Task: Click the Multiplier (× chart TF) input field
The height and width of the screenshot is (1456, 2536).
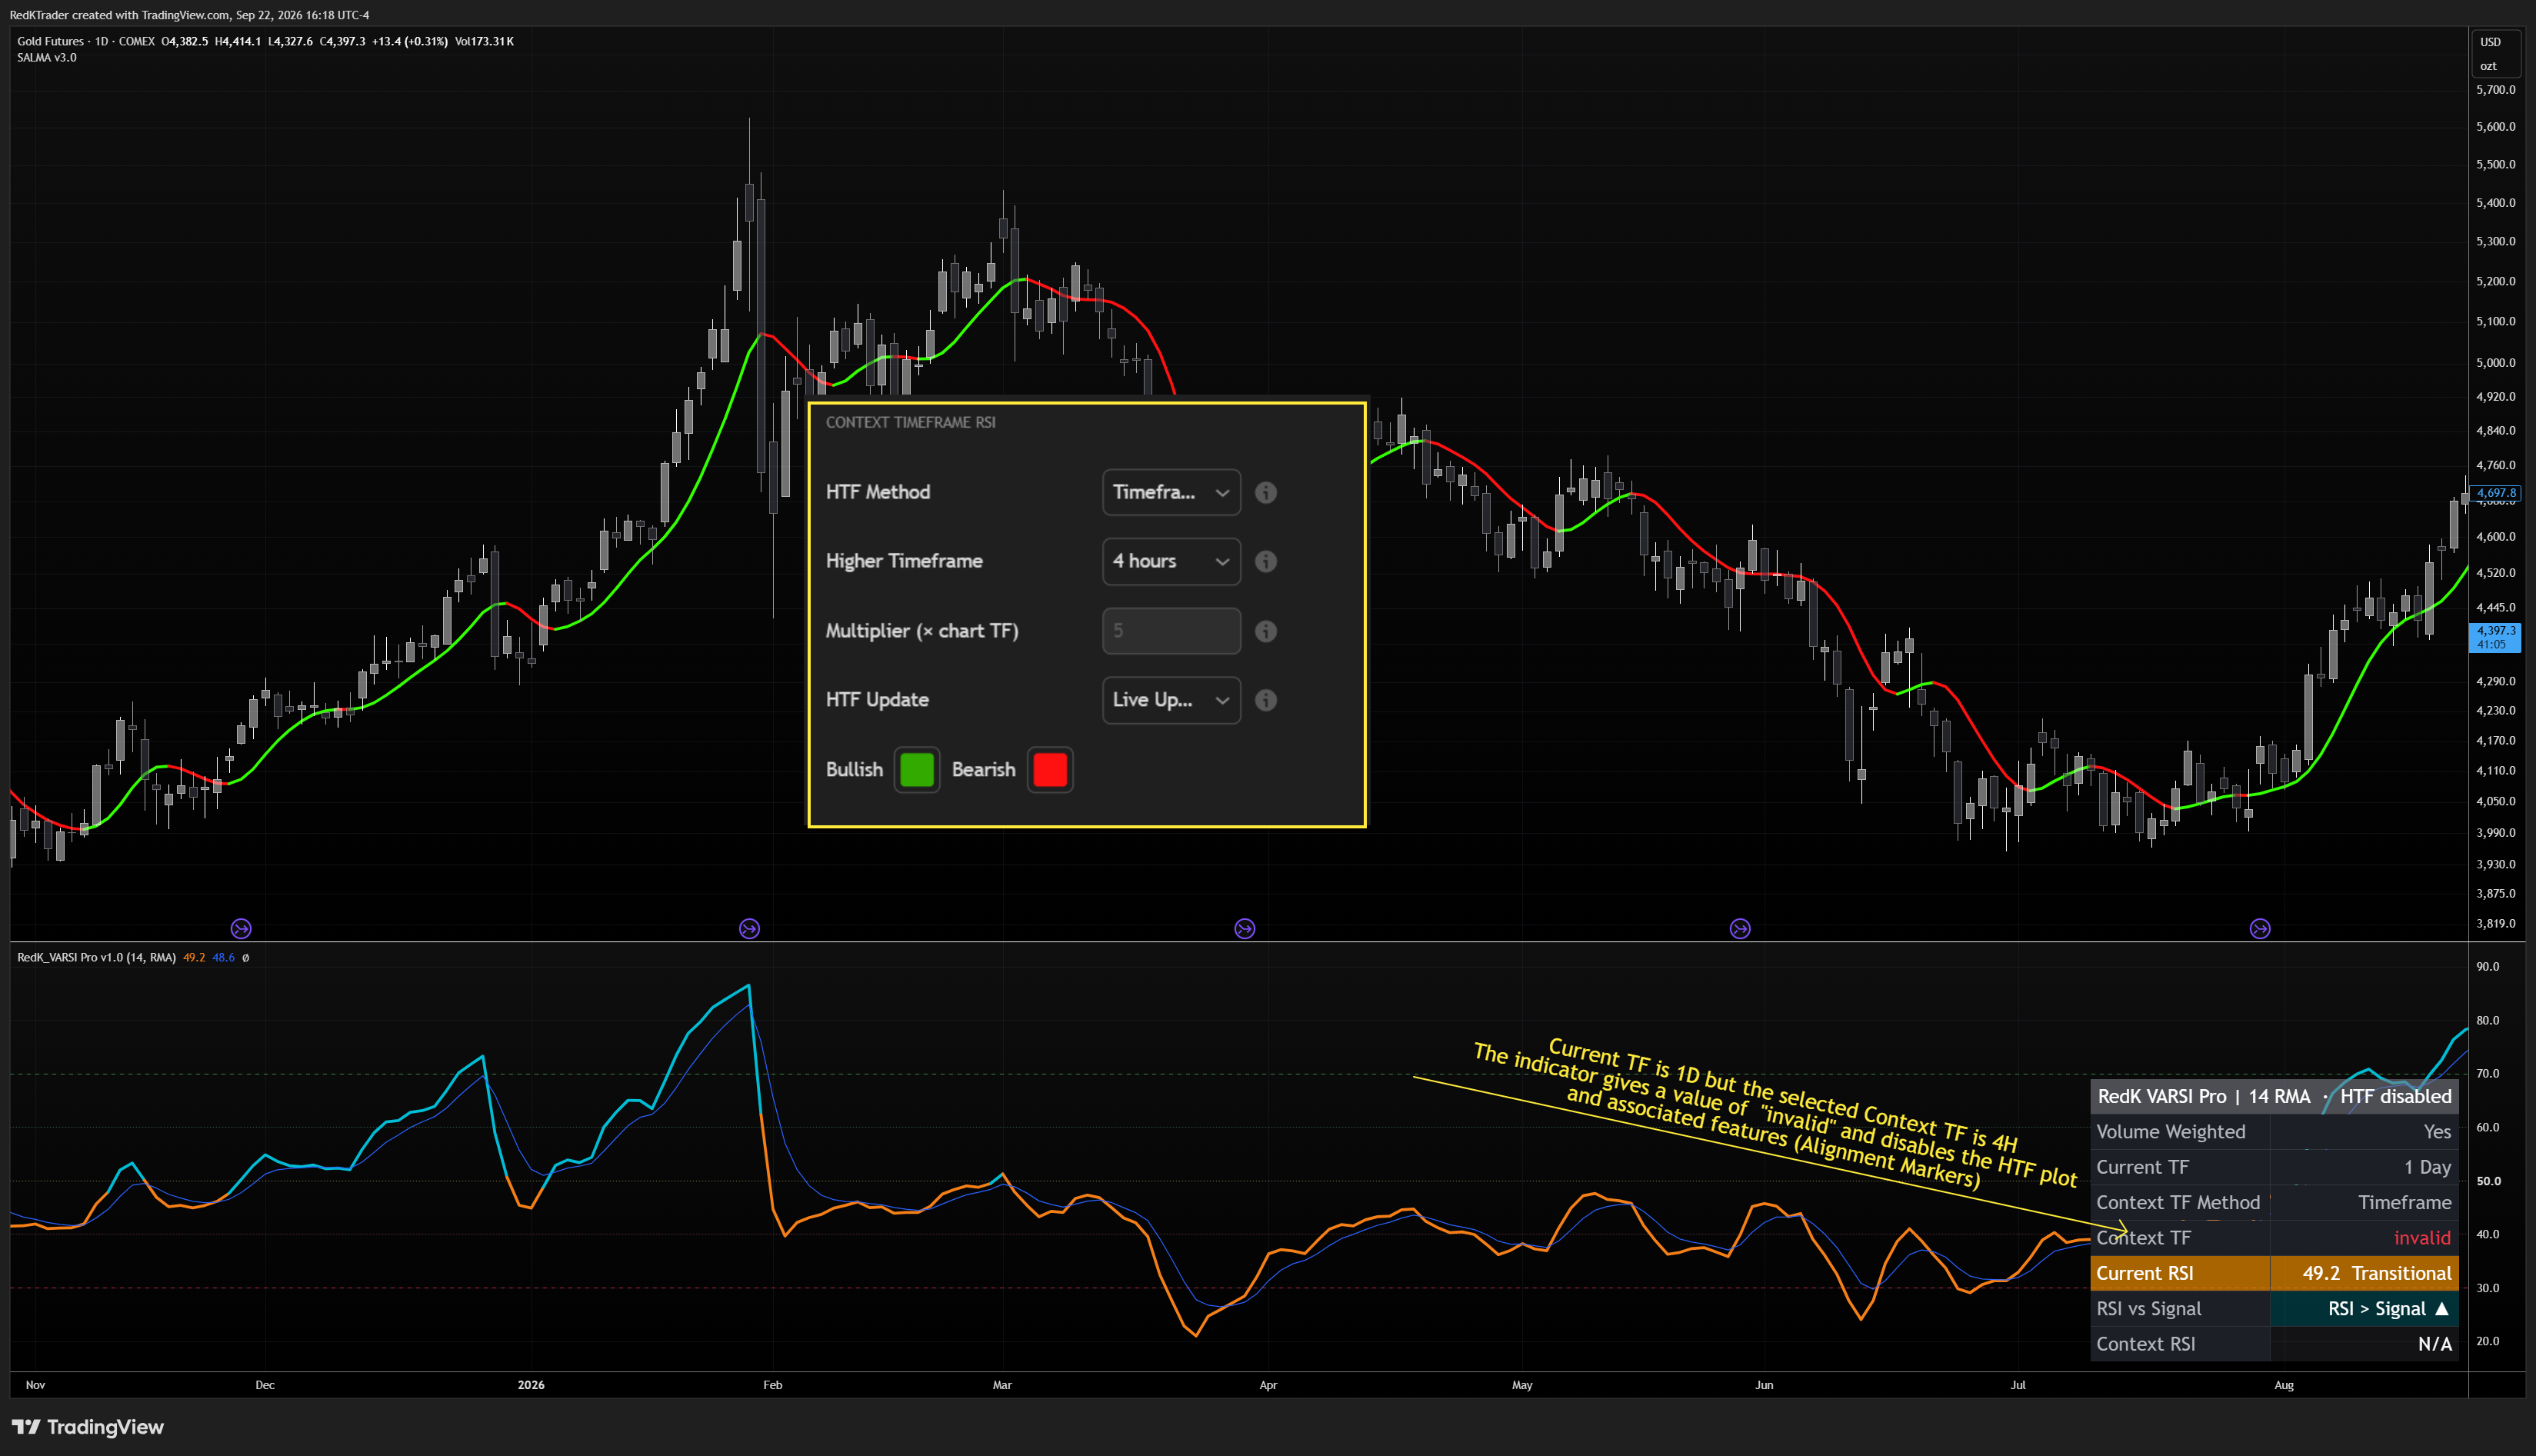Action: click(x=1171, y=631)
